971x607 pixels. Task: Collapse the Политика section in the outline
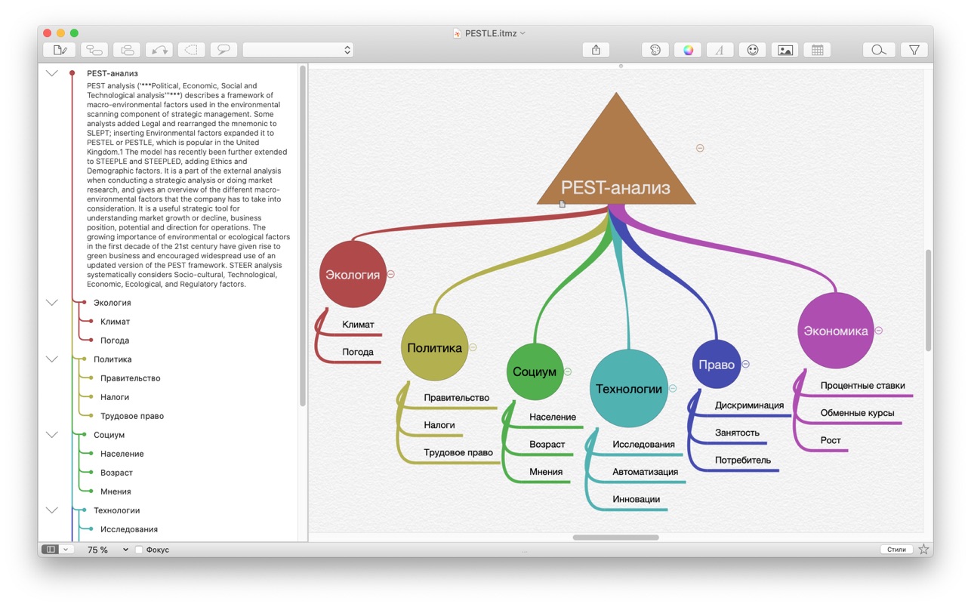(x=52, y=359)
